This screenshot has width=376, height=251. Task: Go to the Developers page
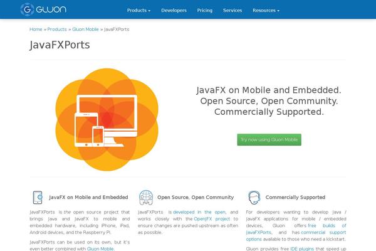pos(174,10)
